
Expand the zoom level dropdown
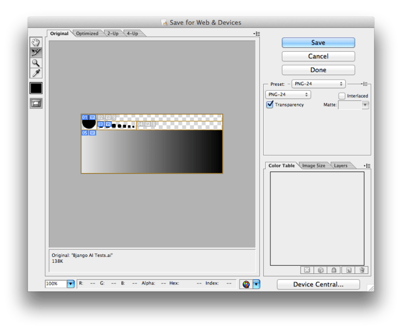[69, 284]
